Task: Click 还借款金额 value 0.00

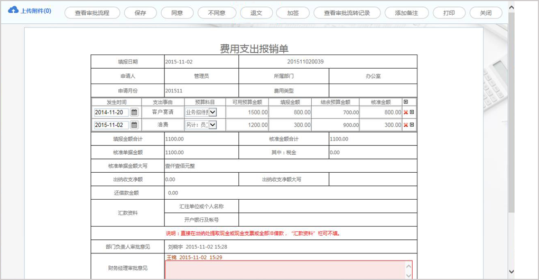Action: tap(173, 193)
